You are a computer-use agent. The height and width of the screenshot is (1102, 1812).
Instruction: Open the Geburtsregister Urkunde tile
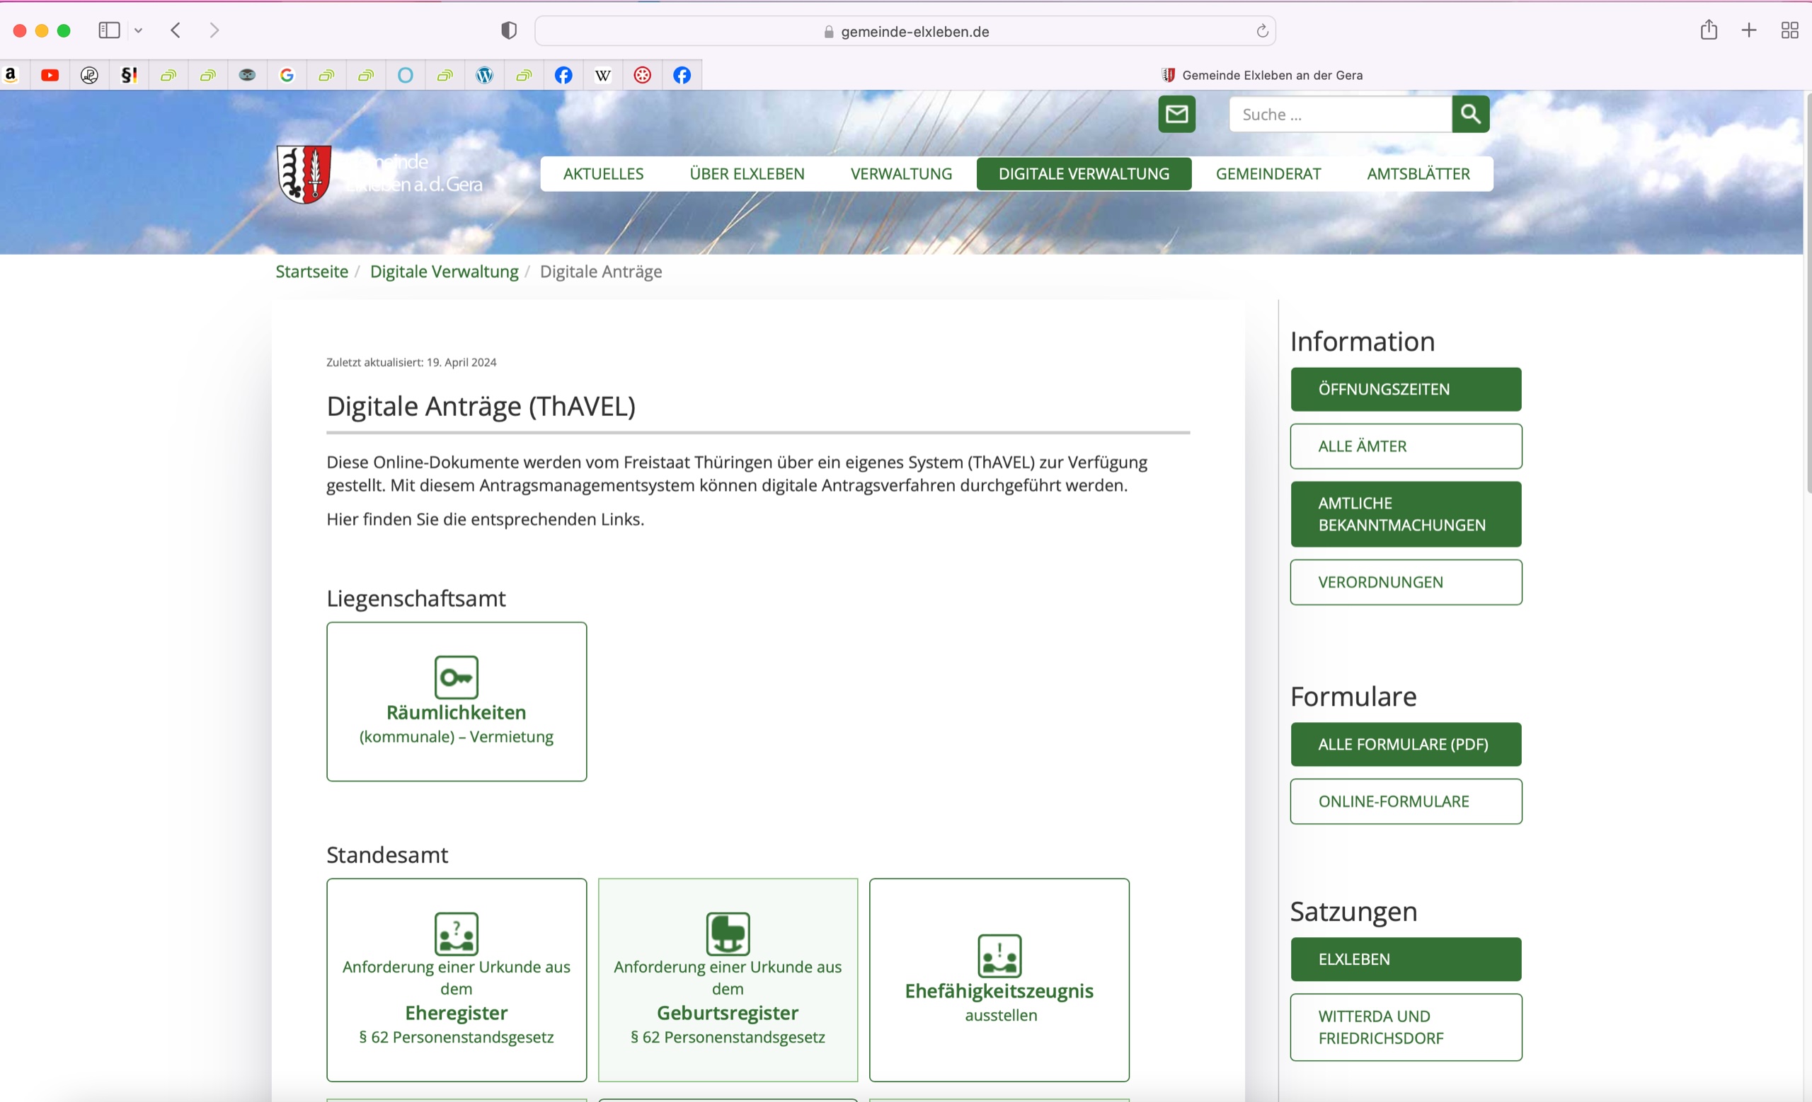click(728, 980)
